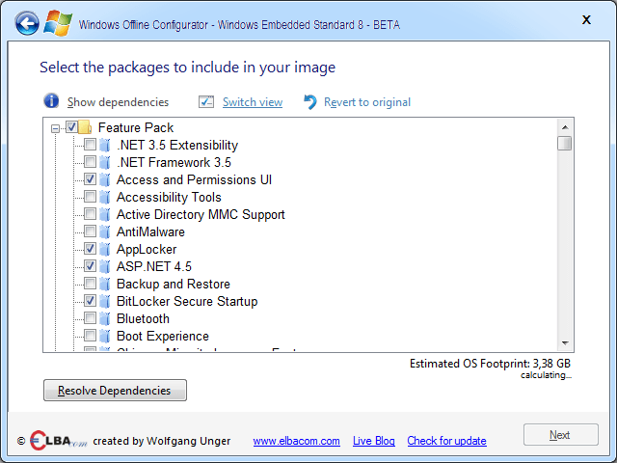Click the package list scroll down arrow
The width and height of the screenshot is (617, 463).
pos(565,343)
